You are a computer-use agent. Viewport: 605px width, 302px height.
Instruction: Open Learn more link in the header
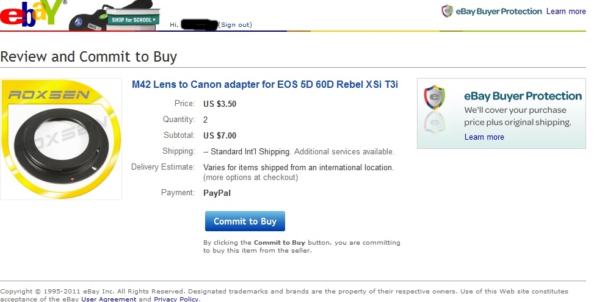tap(566, 11)
